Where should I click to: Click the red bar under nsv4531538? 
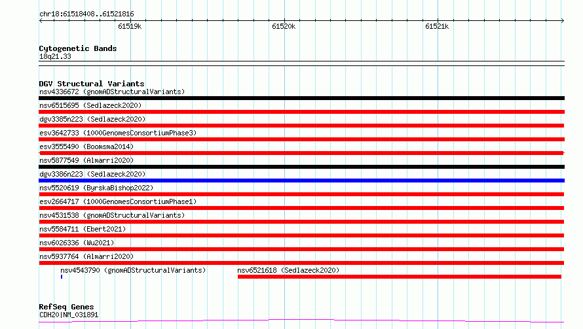point(301,222)
